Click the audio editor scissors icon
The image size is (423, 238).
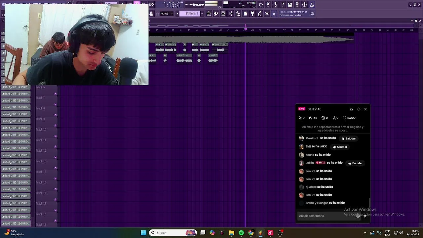[x=268, y=5]
